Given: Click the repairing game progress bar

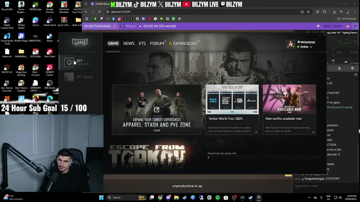Looking at the screenshot, I should (263, 157).
